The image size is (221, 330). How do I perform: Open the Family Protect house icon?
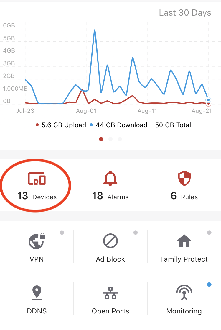coord(184,240)
